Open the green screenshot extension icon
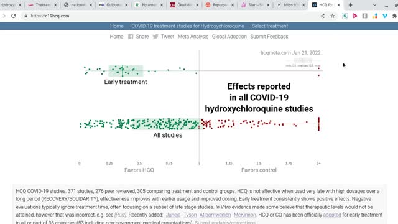398x224 pixels. 345,16
